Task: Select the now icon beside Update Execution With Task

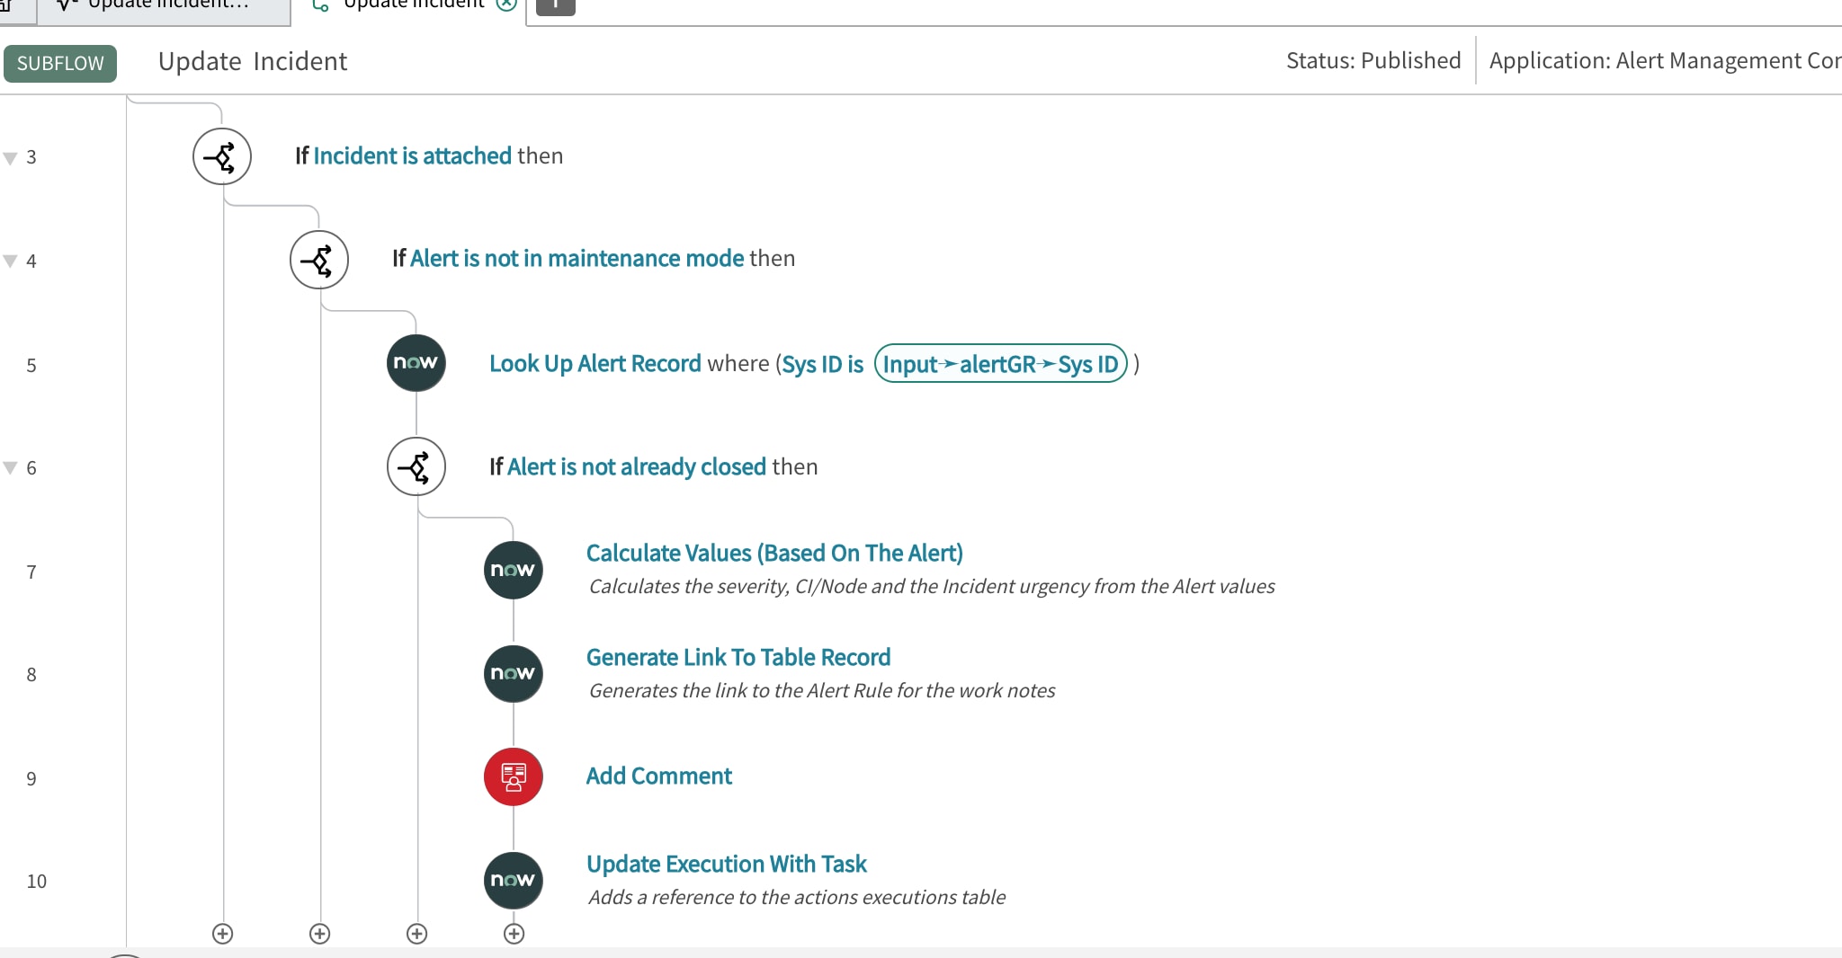Action: (x=514, y=881)
